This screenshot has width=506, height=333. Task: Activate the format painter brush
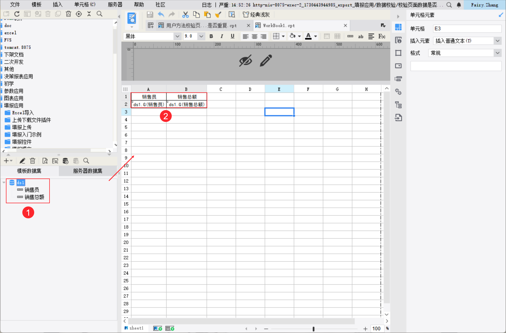tap(218, 15)
